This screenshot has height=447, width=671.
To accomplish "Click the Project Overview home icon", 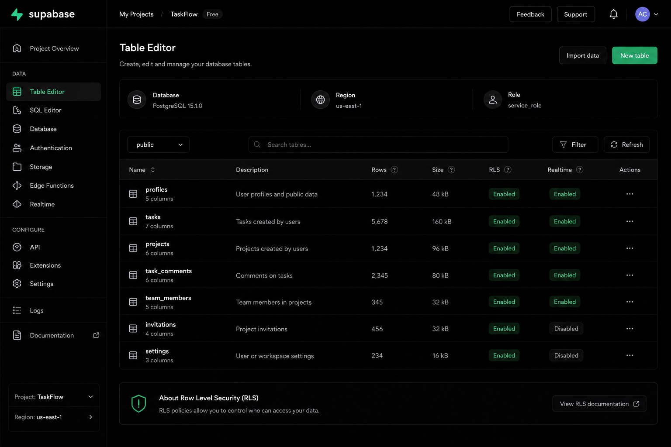I will pos(17,48).
